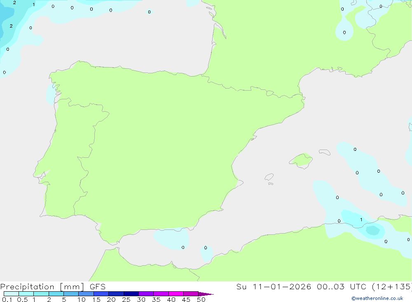The width and height of the screenshot is (412, 302).
Task: Open the weatheronline.co.uk copyright link
Action: point(377,298)
